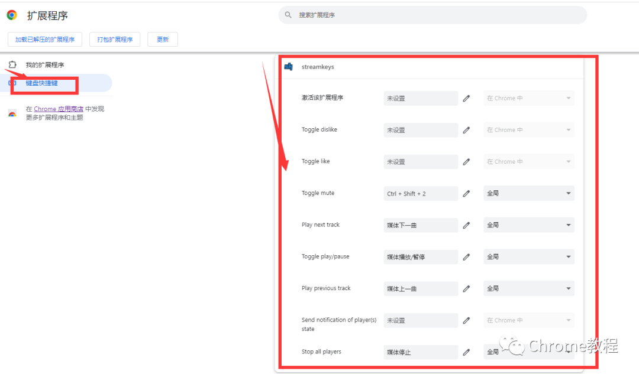Click pencil icon for Toggle dislike shortcut
Image resolution: width=639 pixels, height=374 pixels.
(466, 130)
